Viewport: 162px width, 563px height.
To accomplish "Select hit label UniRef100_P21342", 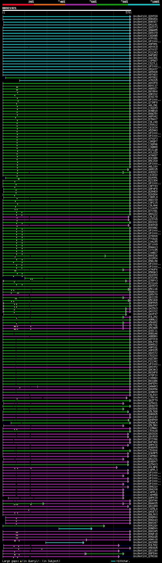I will click(x=145, y=362).
